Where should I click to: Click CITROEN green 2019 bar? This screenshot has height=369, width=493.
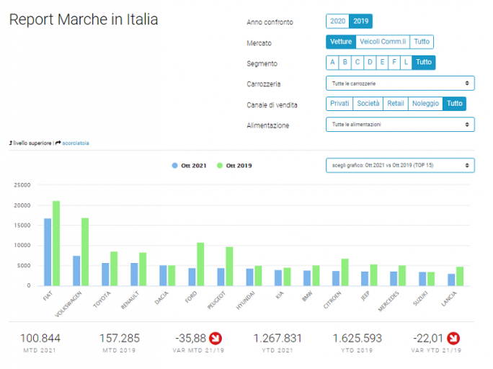[x=345, y=272]
